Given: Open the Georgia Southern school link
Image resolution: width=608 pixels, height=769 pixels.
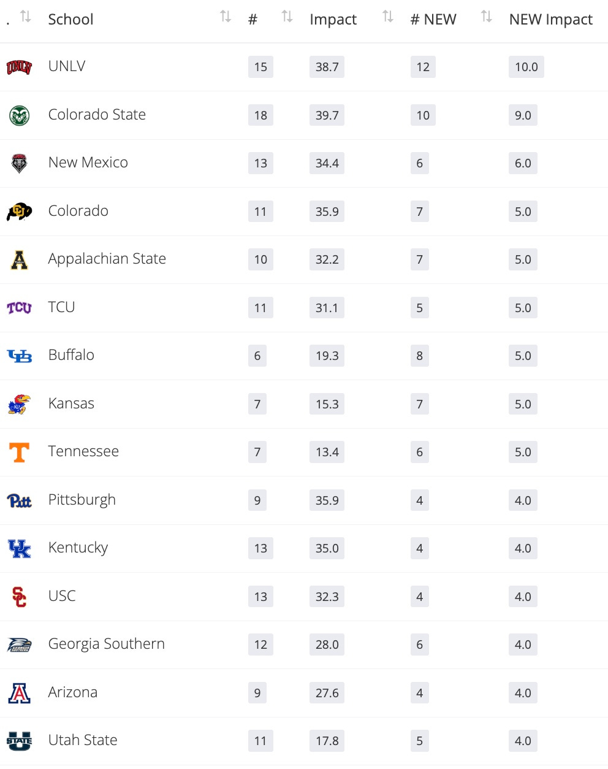Looking at the screenshot, I should 107,644.
